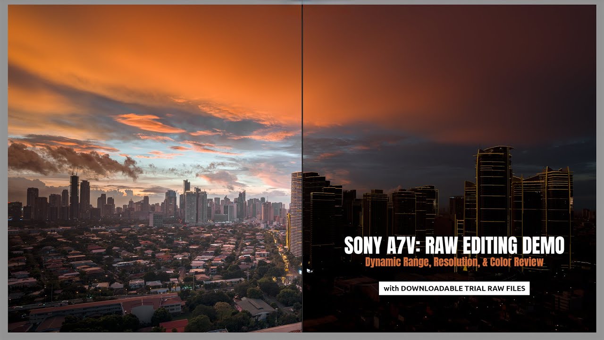Click "Dynamic Range, Resolution, & Color Review" subtitle
This screenshot has height=340, width=604.
(454, 262)
